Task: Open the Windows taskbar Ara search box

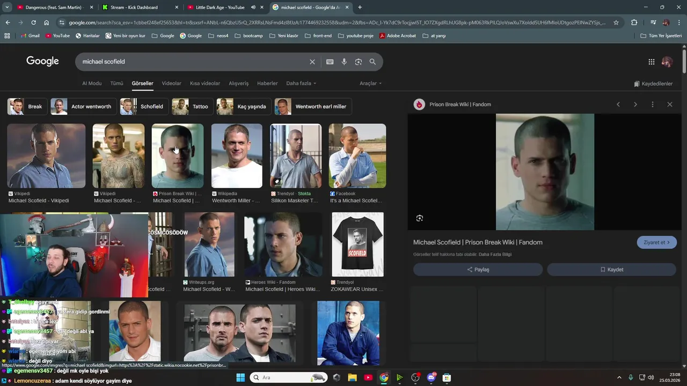Action: [289, 377]
